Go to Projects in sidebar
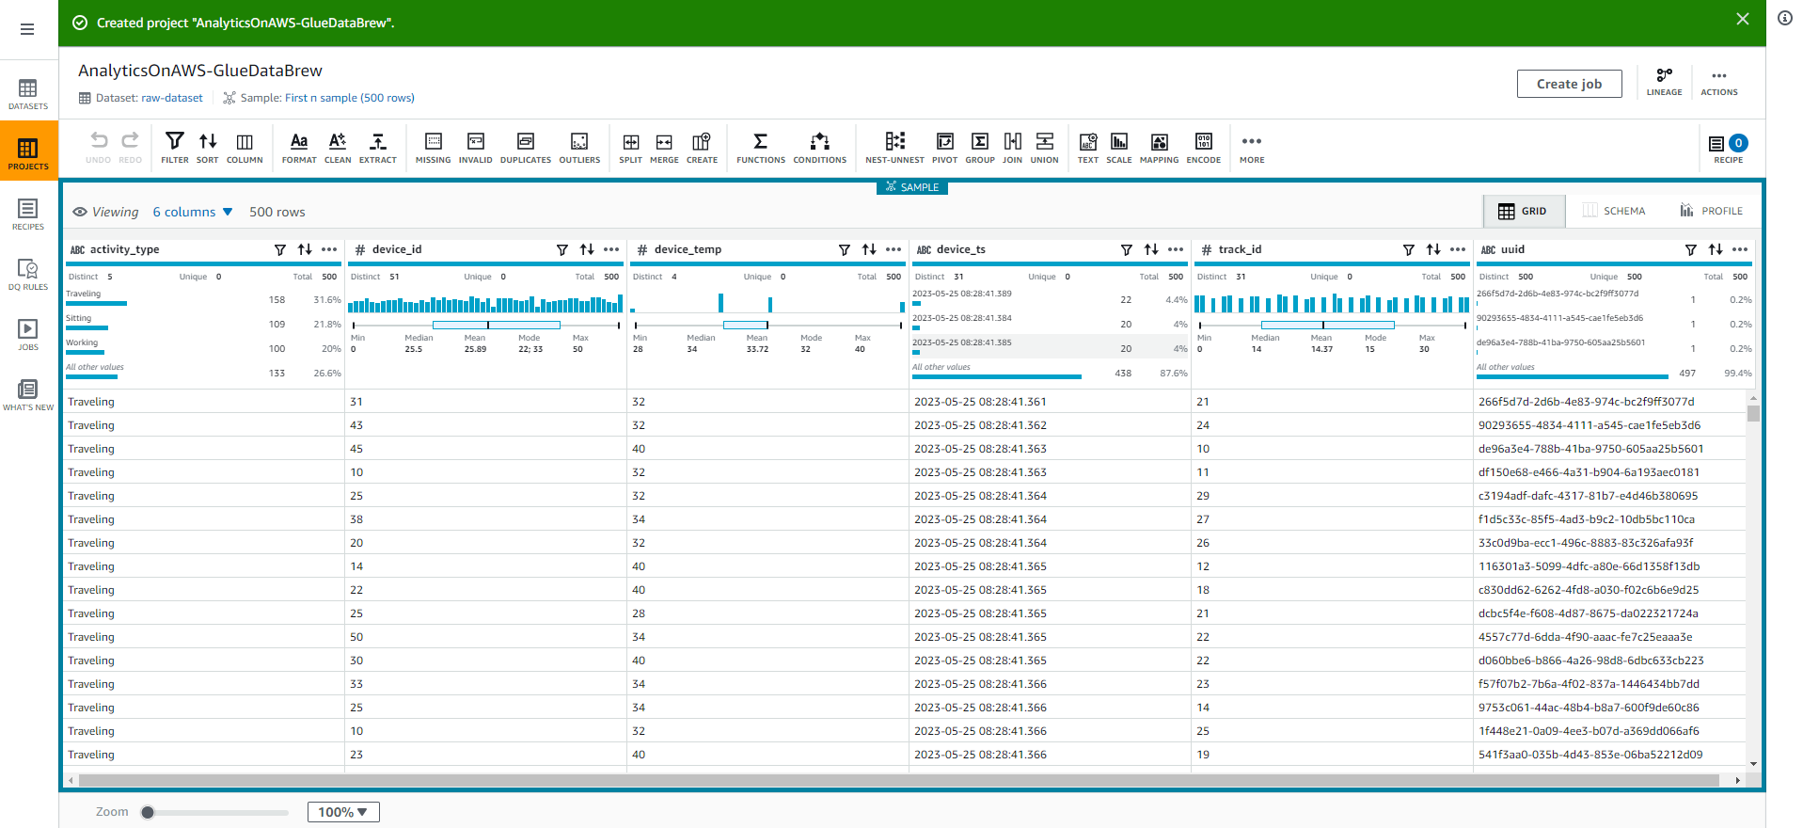Viewport: 1803px width, 828px height. click(28, 154)
